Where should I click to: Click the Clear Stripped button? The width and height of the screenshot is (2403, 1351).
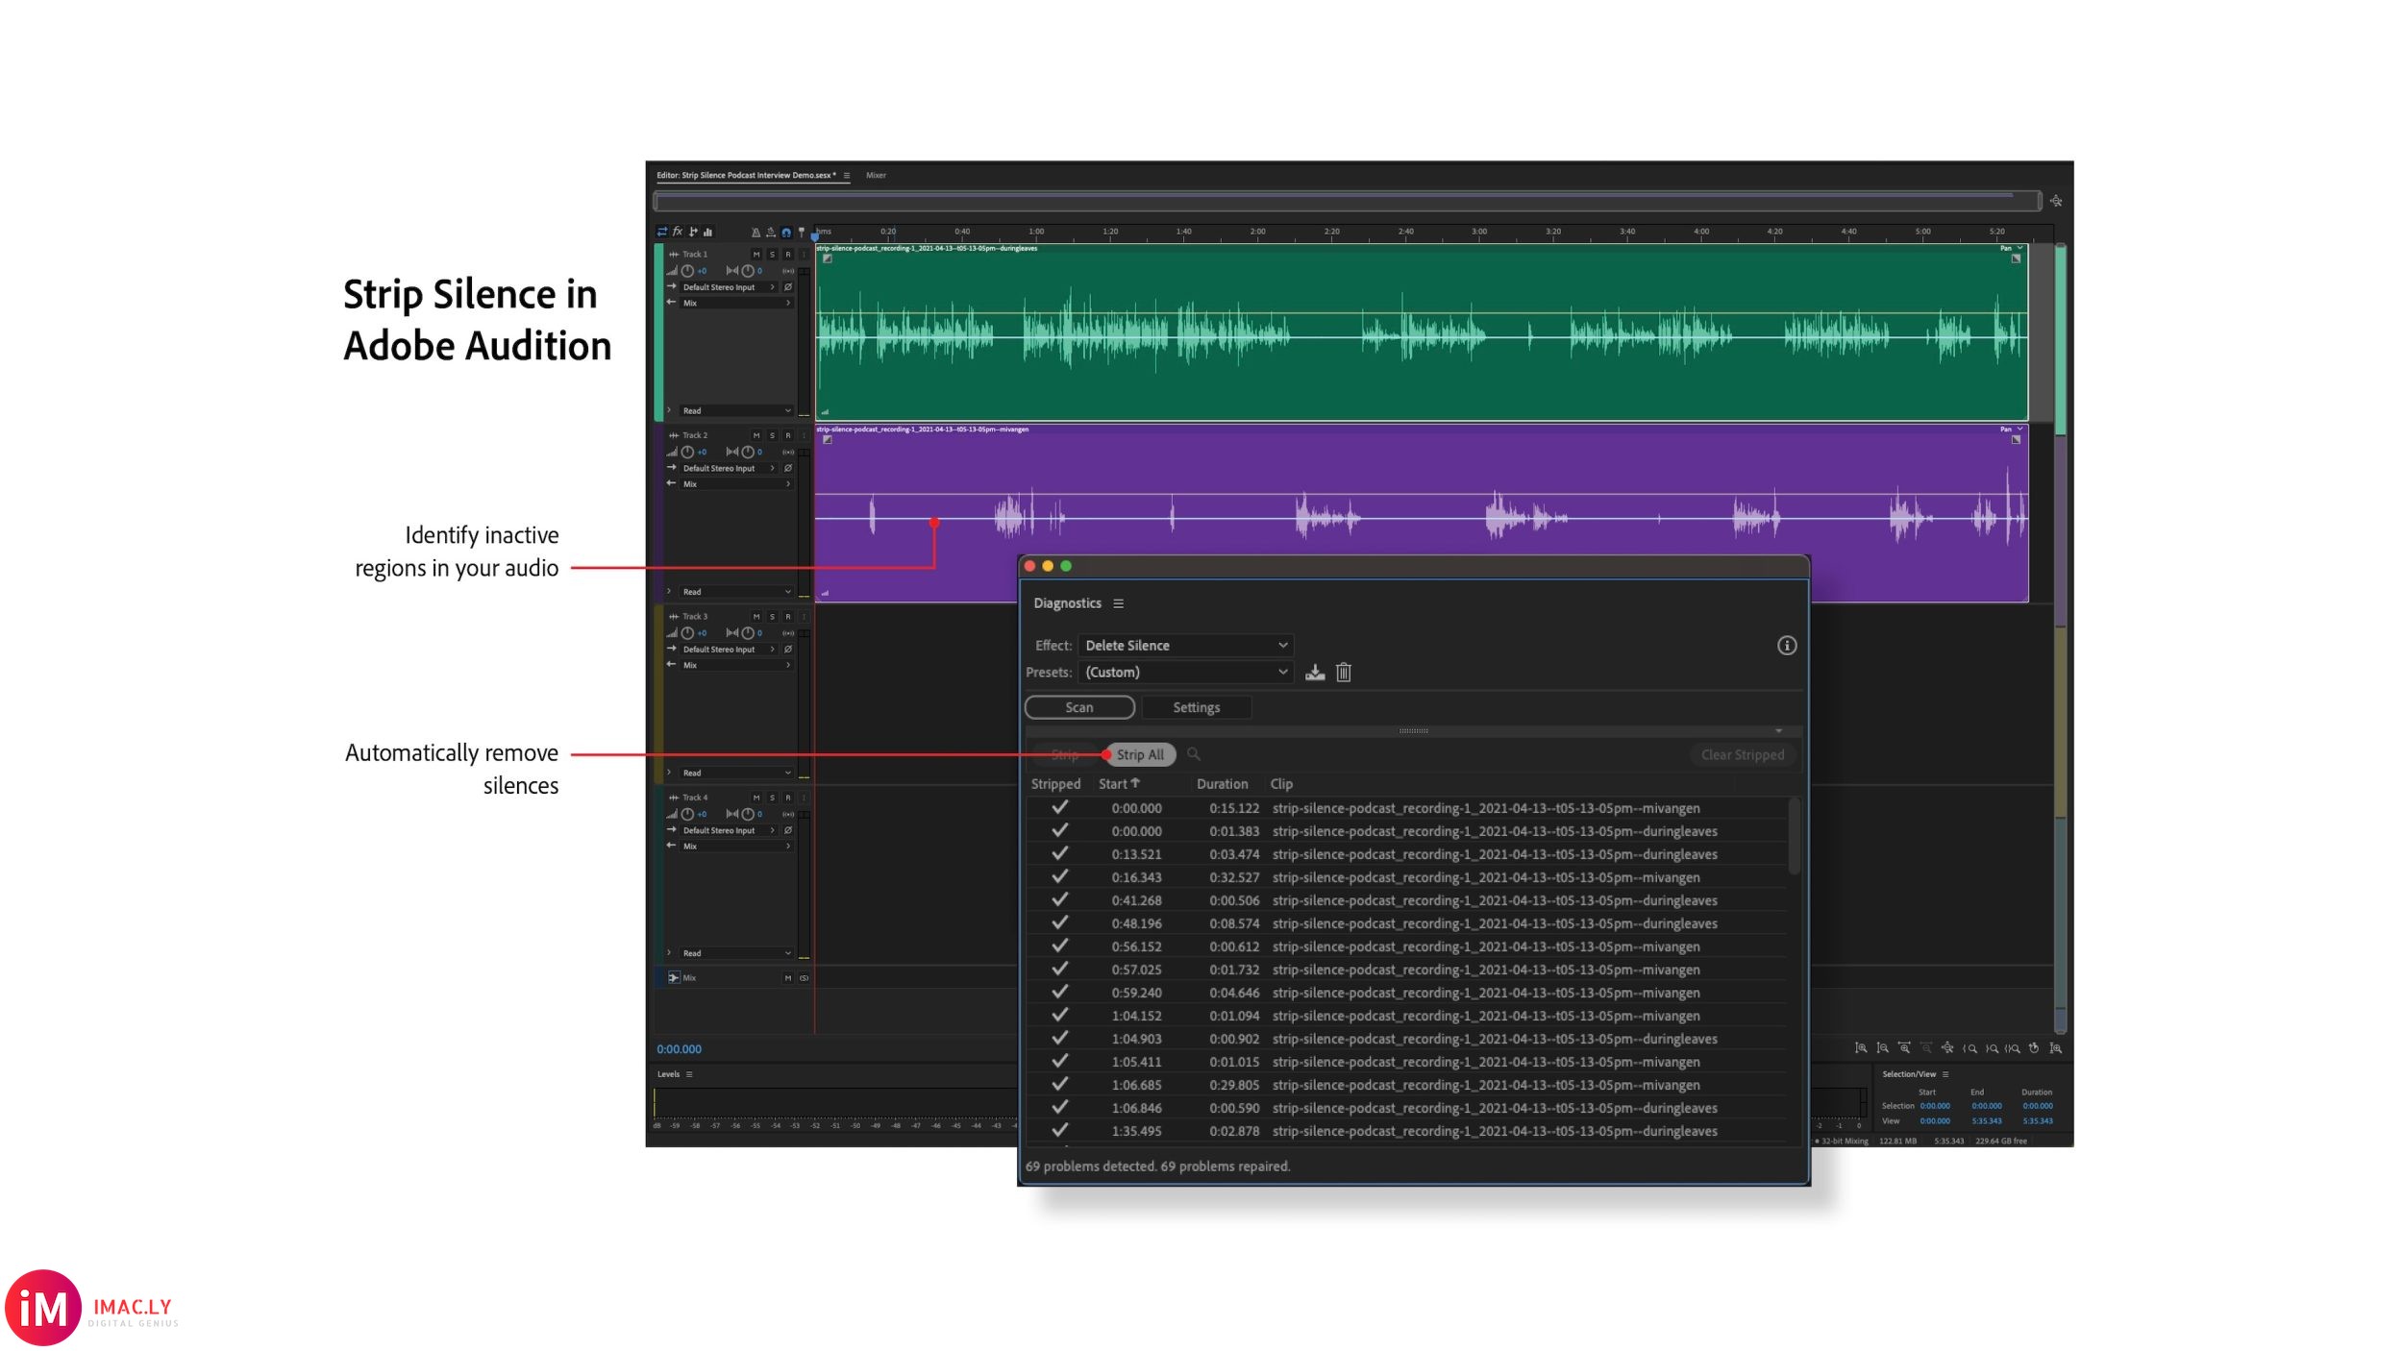pyautogui.click(x=1742, y=754)
